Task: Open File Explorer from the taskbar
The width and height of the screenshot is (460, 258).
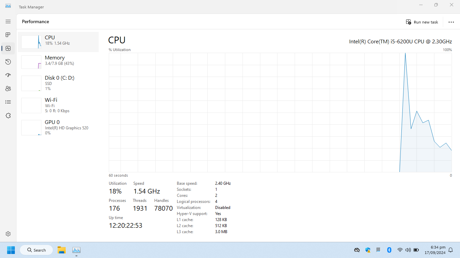Action: coord(61,250)
